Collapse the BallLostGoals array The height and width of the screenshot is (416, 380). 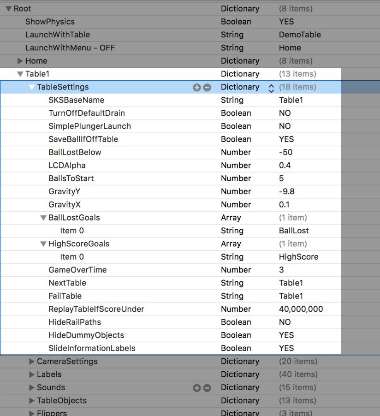click(x=44, y=217)
